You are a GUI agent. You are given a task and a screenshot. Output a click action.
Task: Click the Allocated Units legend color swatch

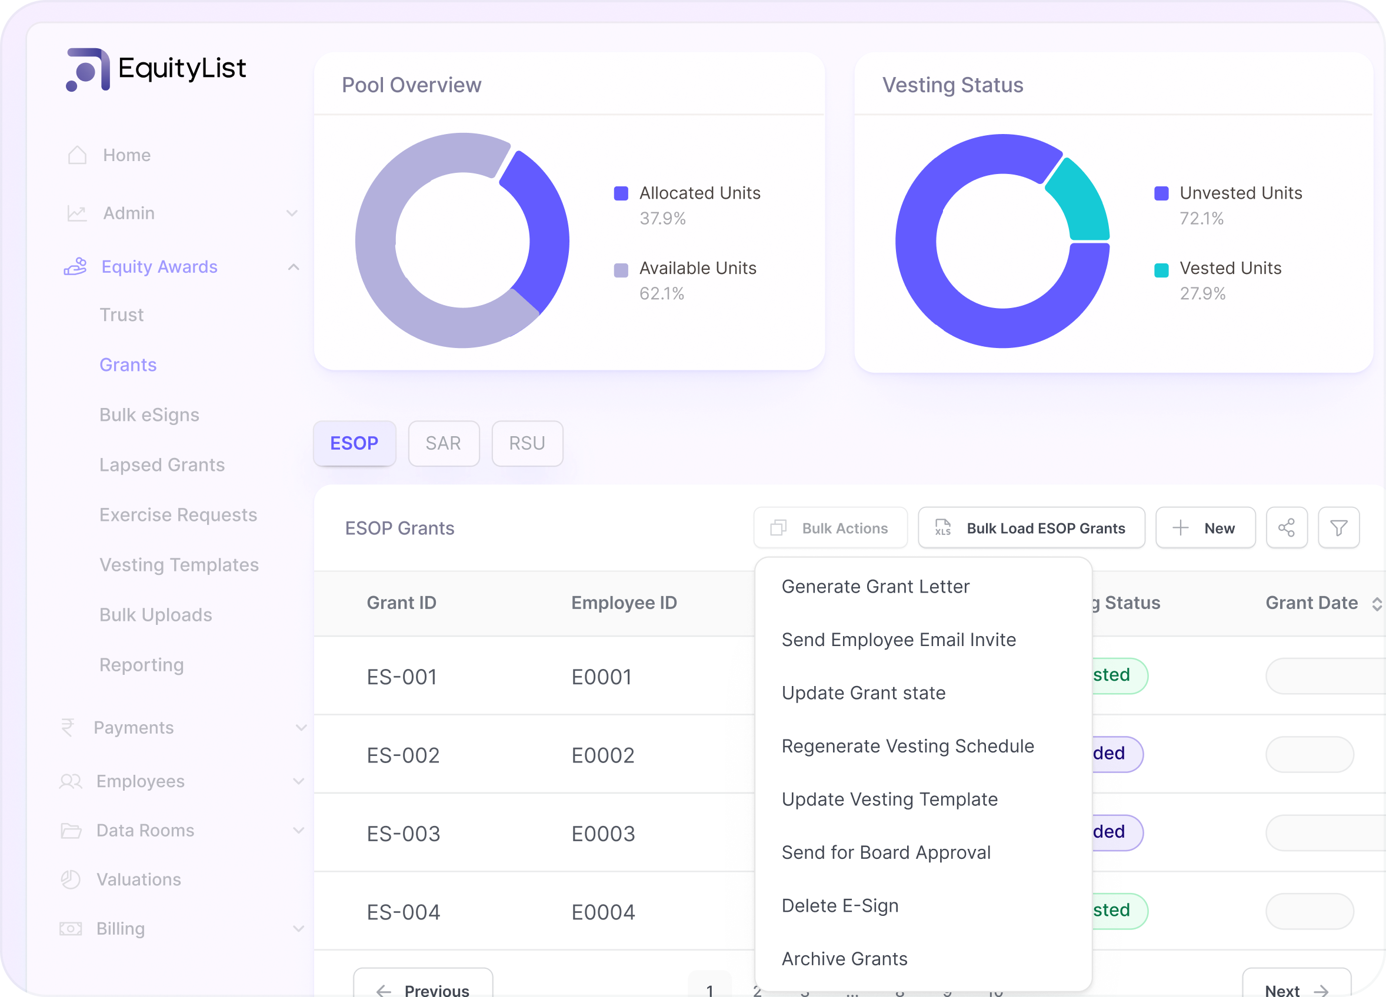pos(621,193)
